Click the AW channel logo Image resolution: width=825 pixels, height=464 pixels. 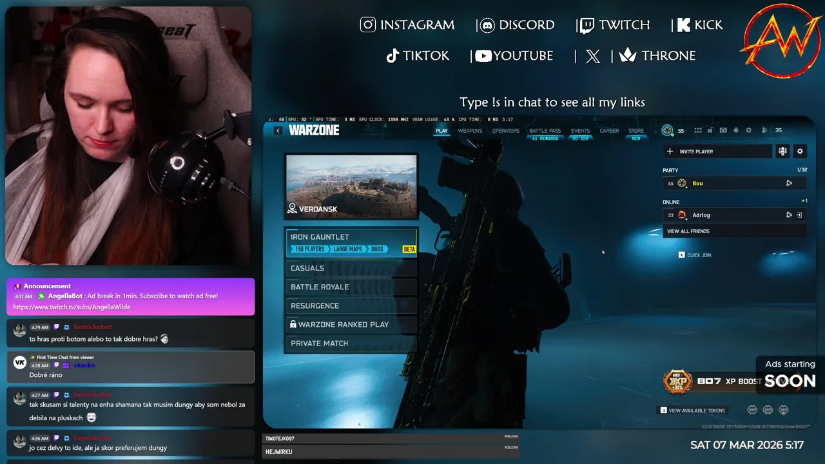(781, 42)
